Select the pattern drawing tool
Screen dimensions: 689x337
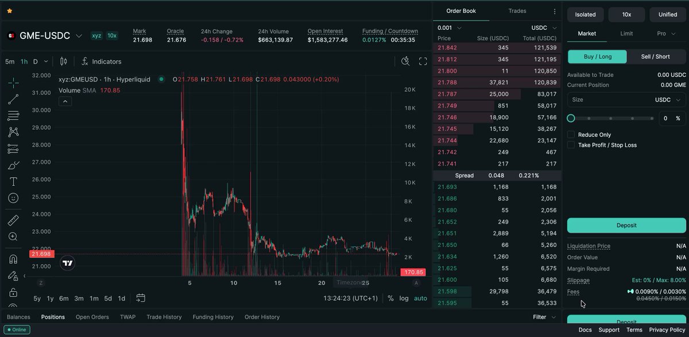(x=13, y=132)
